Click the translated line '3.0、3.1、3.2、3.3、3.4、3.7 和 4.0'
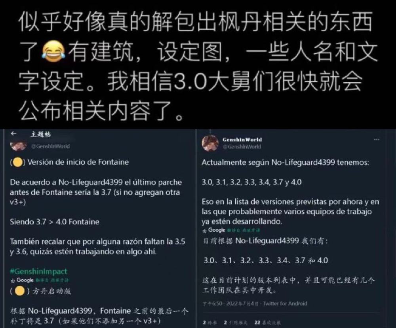This screenshot has width=396, height=328. tap(266, 260)
